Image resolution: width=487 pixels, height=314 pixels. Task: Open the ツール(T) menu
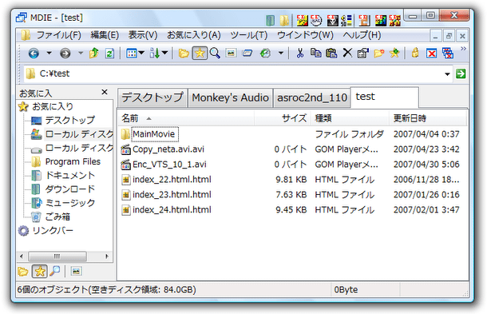click(x=249, y=35)
